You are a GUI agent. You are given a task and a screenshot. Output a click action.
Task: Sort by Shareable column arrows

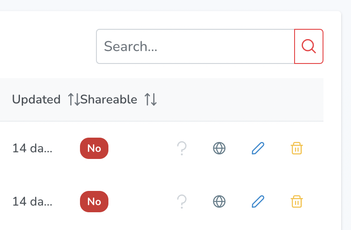click(x=151, y=99)
